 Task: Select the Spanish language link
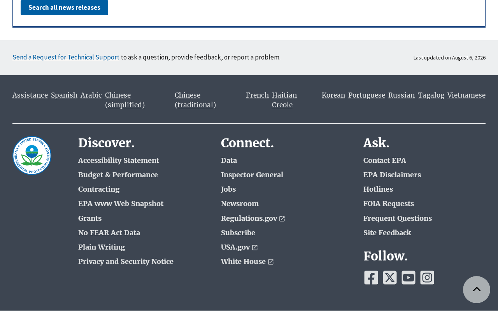(x=64, y=95)
